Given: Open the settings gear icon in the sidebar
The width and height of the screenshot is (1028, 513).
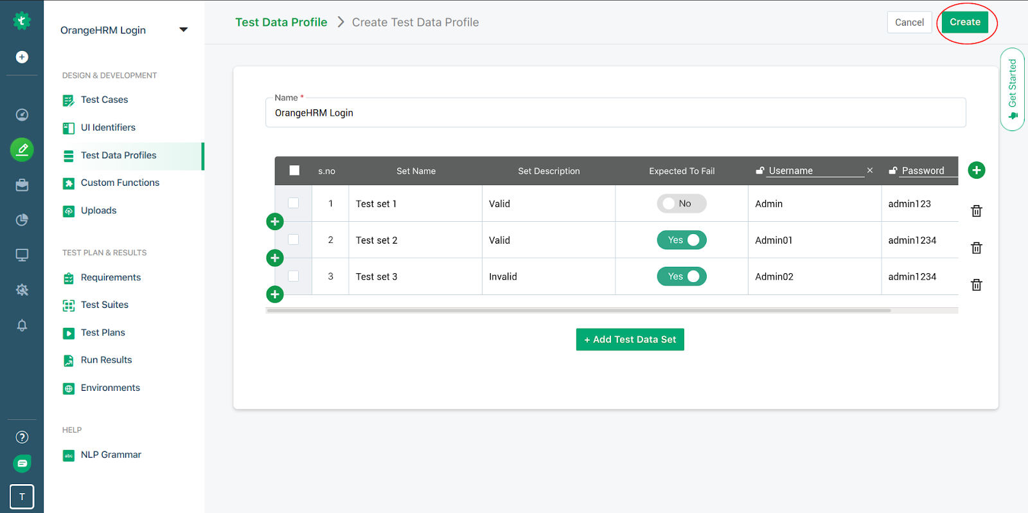Looking at the screenshot, I should pos(22,290).
